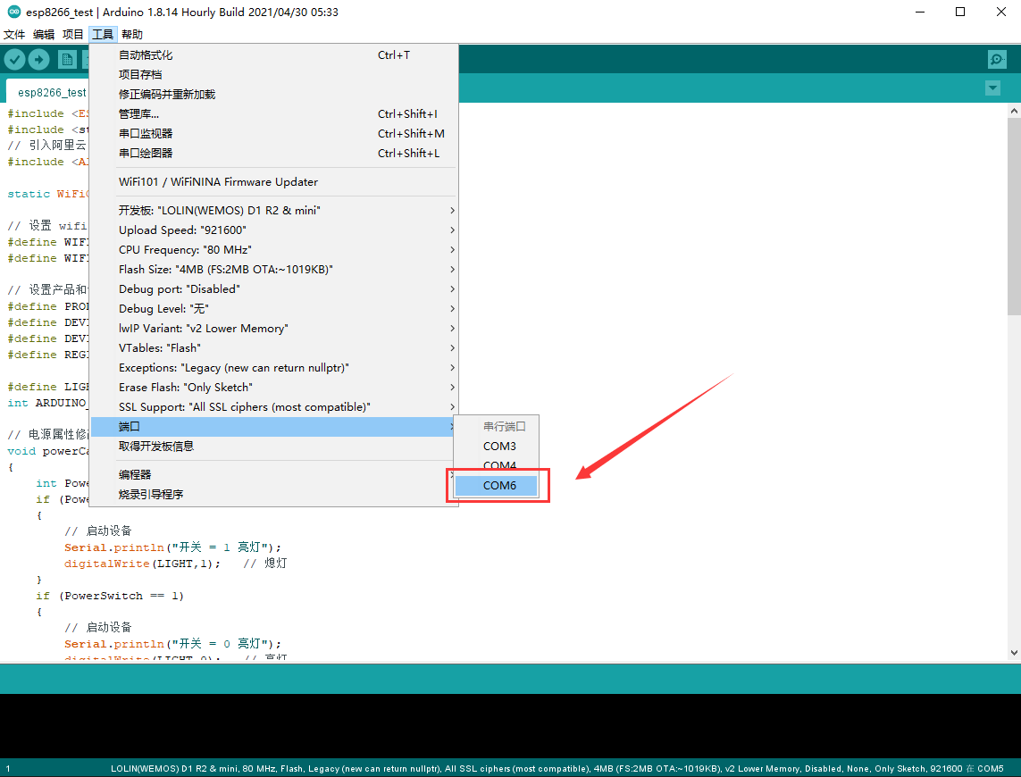Viewport: 1021px width, 777px height.
Task: Maximize the Arduino window
Action: pos(960,12)
